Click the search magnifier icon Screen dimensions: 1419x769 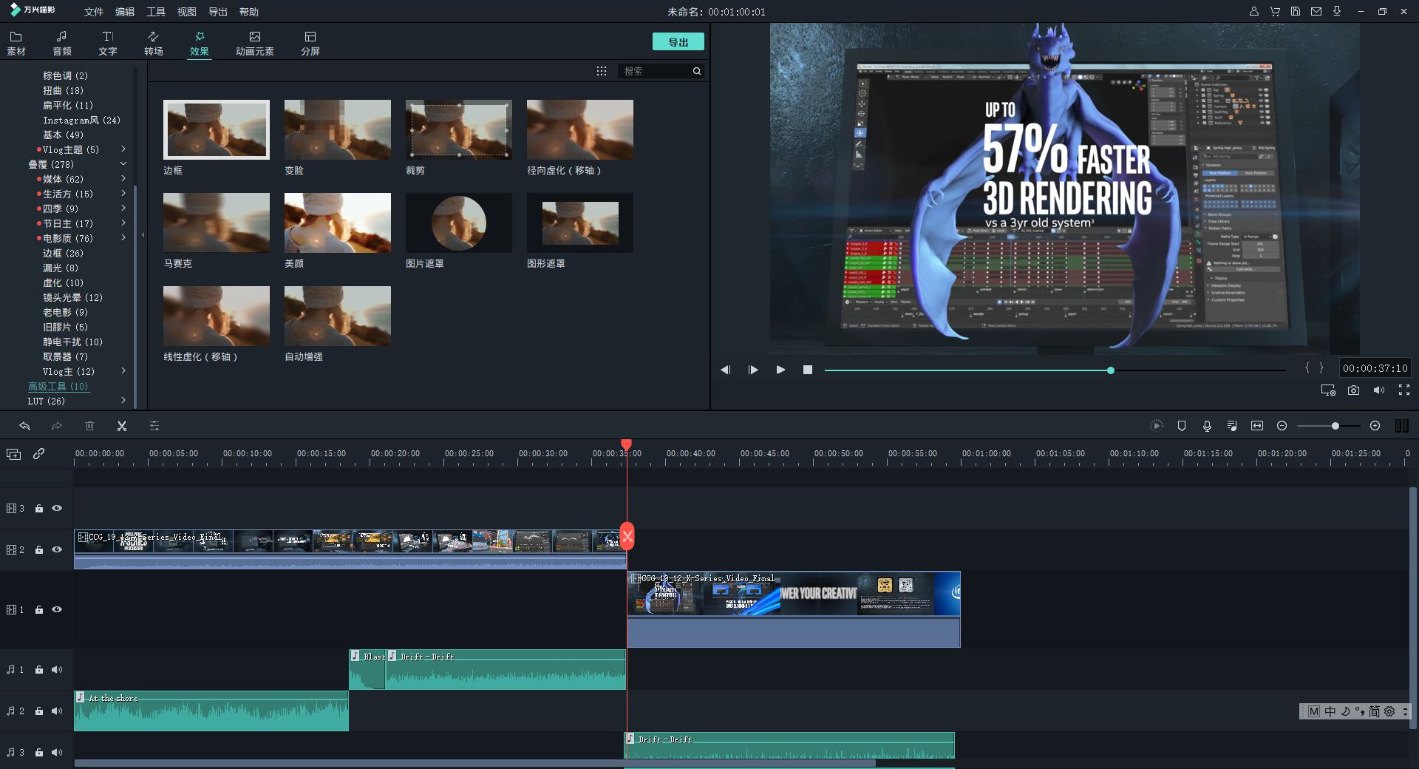[696, 71]
